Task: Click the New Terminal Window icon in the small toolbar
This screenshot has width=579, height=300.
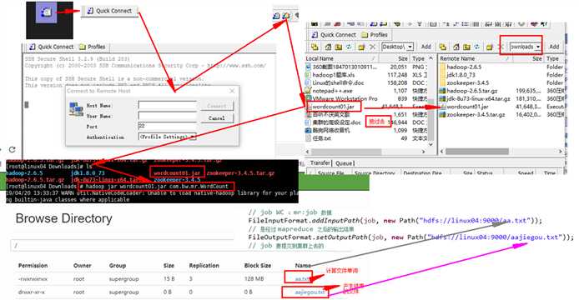Action: (x=276, y=16)
